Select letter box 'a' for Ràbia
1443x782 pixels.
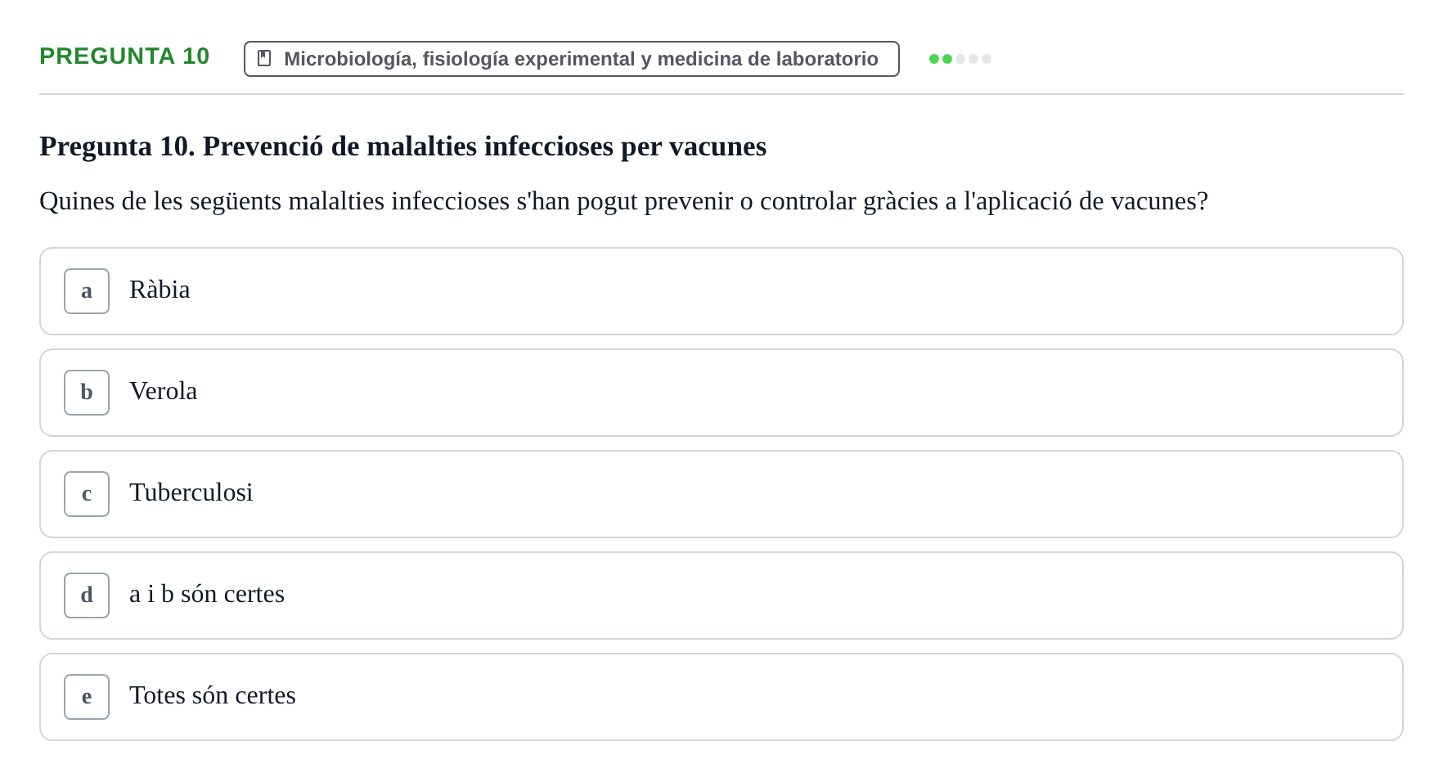point(87,291)
